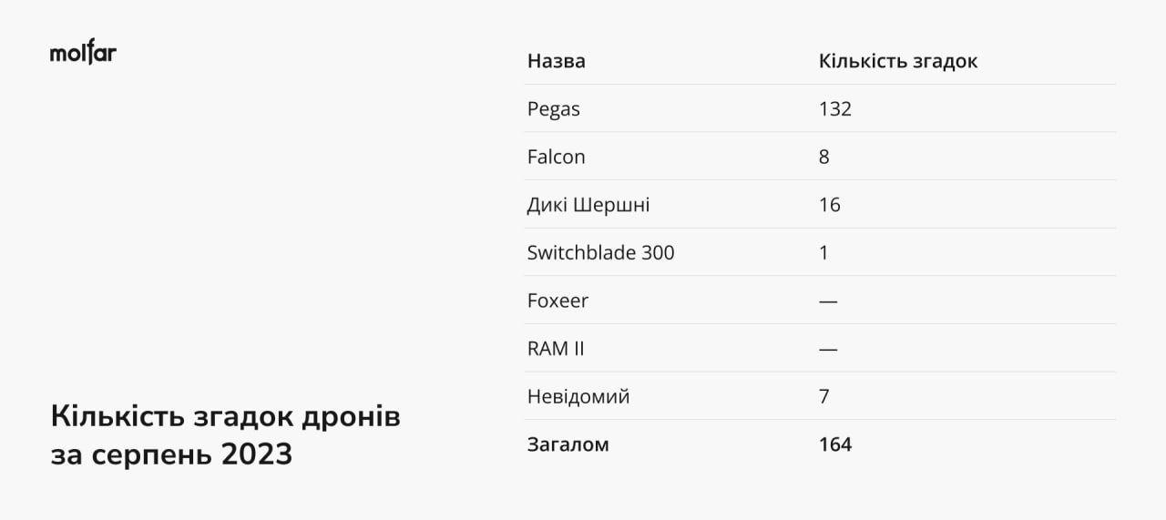Select the "Невідомий" row label
This screenshot has width=1166, height=520.
(x=578, y=397)
